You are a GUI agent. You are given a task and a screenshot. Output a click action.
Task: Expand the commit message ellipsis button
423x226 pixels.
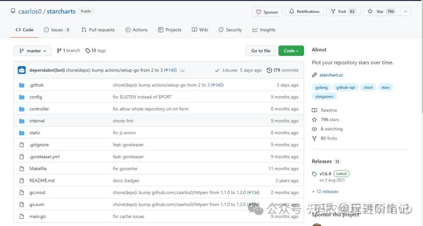click(x=183, y=70)
